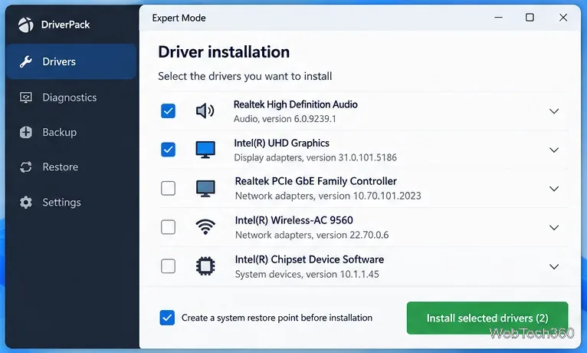
Task: Check Intel(R) Chipset Device Software
Action: click(168, 266)
